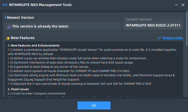Click note 1.1 about INTAMSUITE Gcode Viewer
Screen dimensions: 188x112
click(x=92, y=52)
